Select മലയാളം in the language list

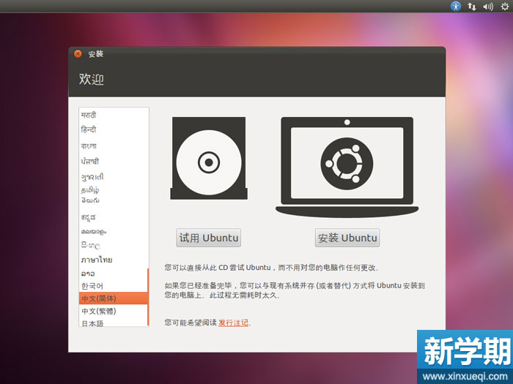pyautogui.click(x=113, y=231)
